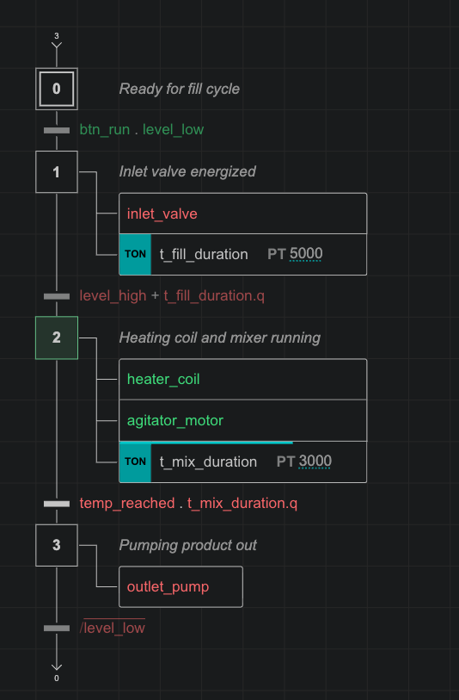Screen dimensions: 459x700
Task: Click TON badge of t_fill_duration timer
Action: (136, 255)
